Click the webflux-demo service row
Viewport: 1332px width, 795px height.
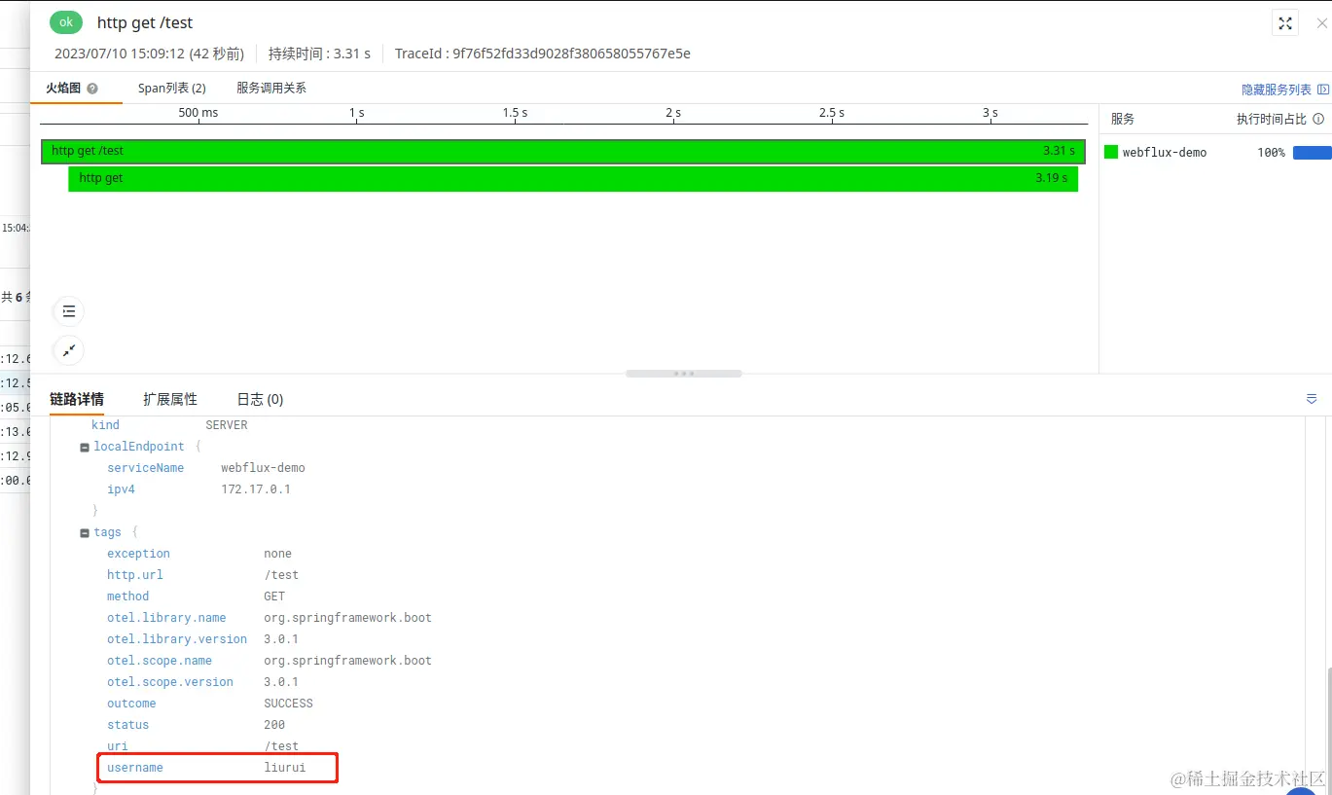[x=1215, y=152]
